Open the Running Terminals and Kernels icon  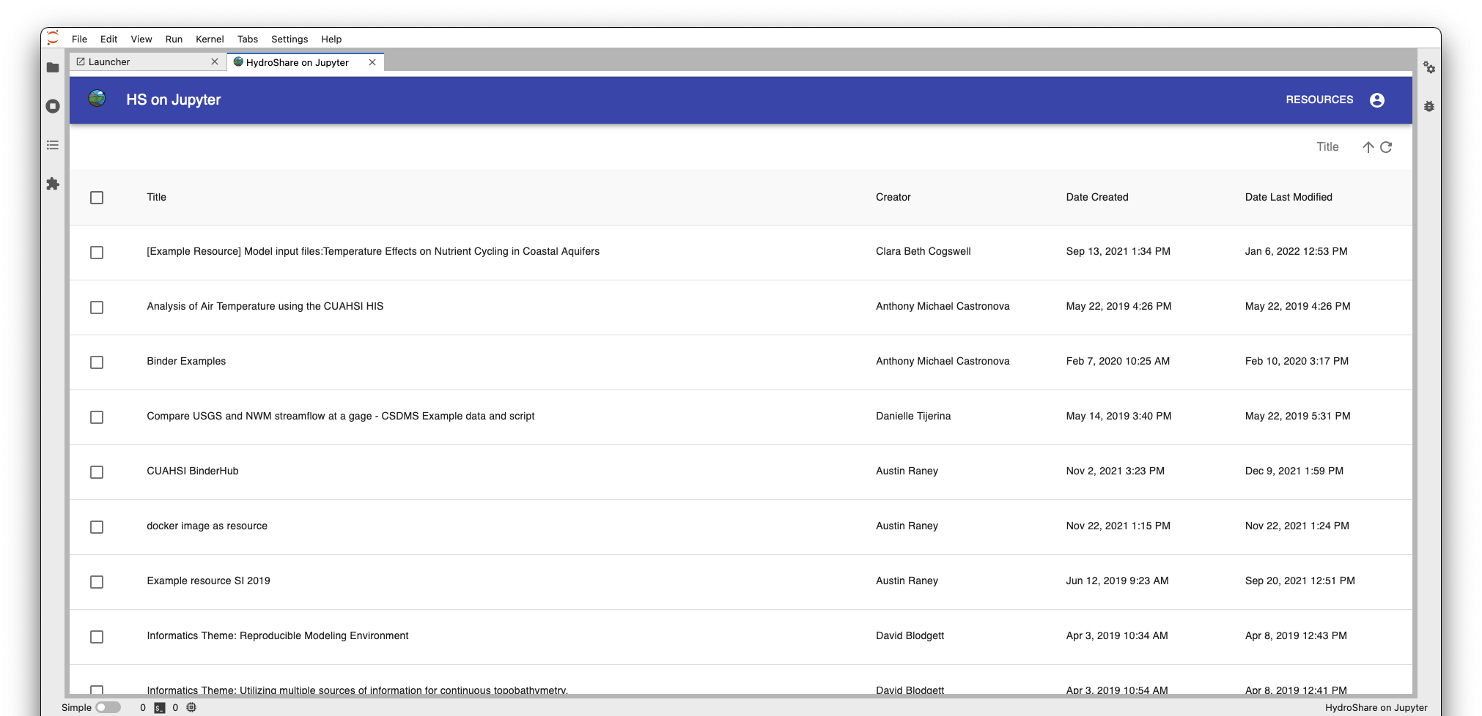tap(53, 106)
